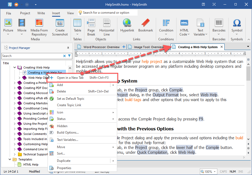Open Properties from the context menu
This screenshot has height=175, width=252.
[82, 168]
